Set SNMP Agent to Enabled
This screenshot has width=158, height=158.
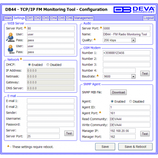[x=112, y=101]
